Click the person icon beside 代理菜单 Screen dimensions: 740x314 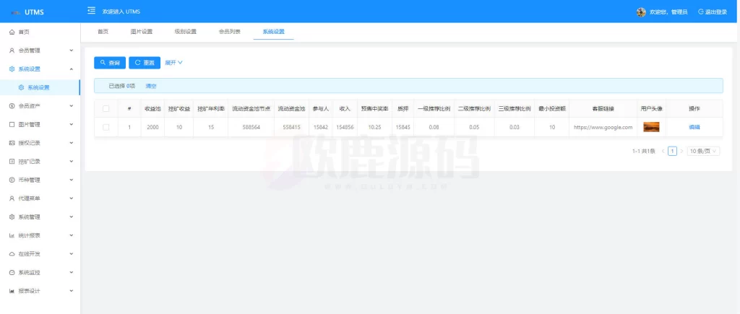(12, 199)
